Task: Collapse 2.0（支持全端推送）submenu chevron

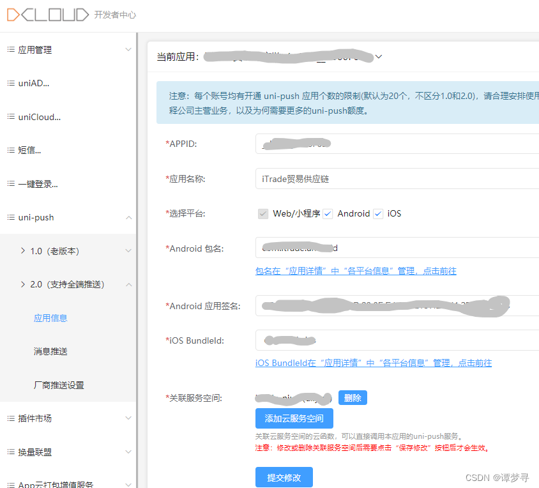Action: click(x=129, y=285)
